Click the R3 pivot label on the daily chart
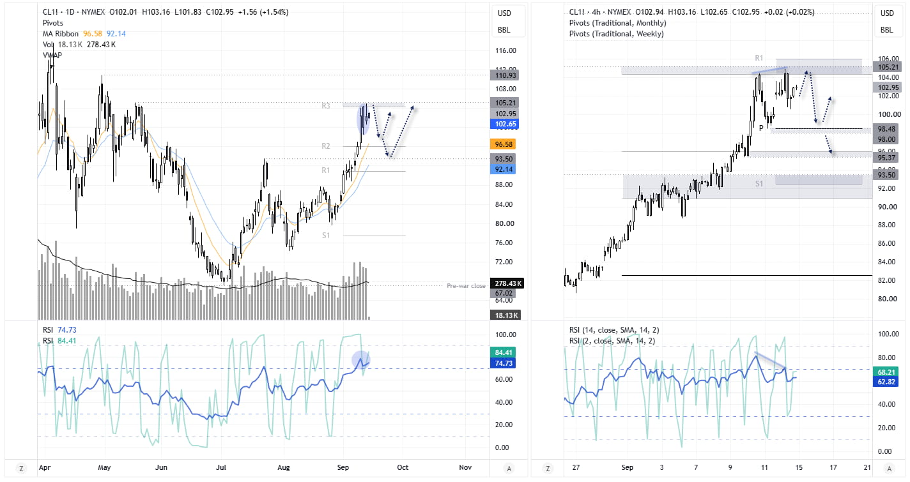The height and width of the screenshot is (482, 910). (326, 105)
